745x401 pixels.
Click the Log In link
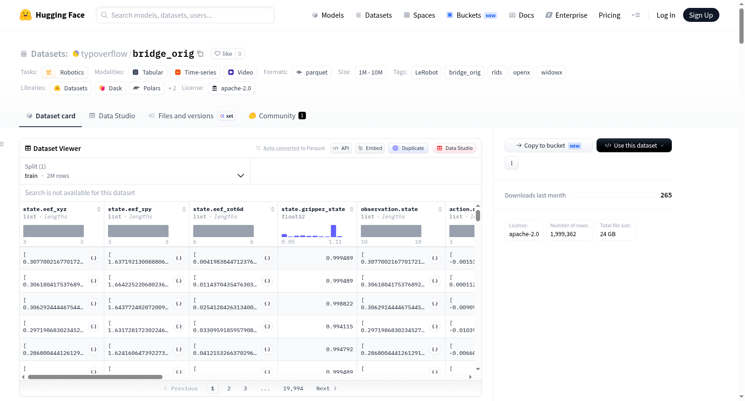(x=666, y=15)
